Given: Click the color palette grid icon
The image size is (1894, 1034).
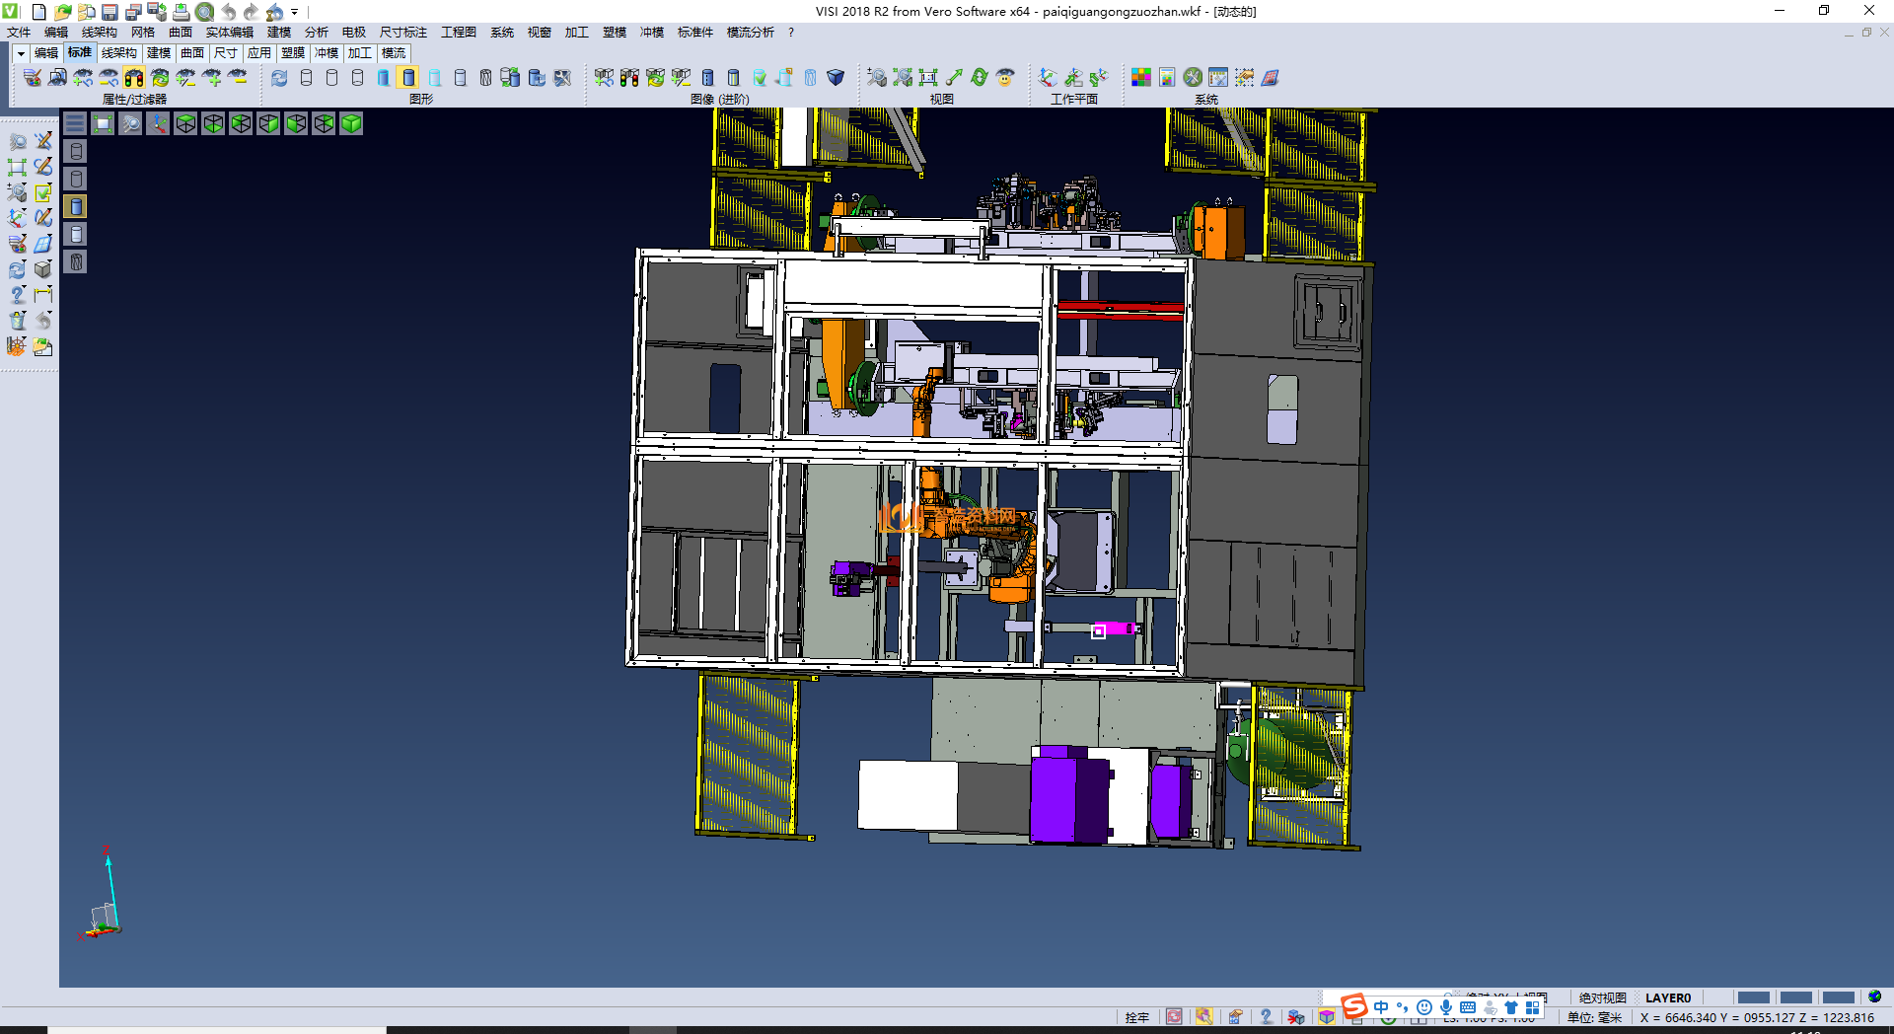Looking at the screenshot, I should [x=1140, y=78].
